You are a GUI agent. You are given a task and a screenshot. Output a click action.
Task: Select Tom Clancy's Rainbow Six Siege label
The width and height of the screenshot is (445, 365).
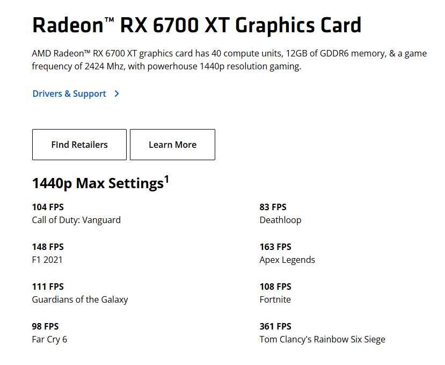322,339
